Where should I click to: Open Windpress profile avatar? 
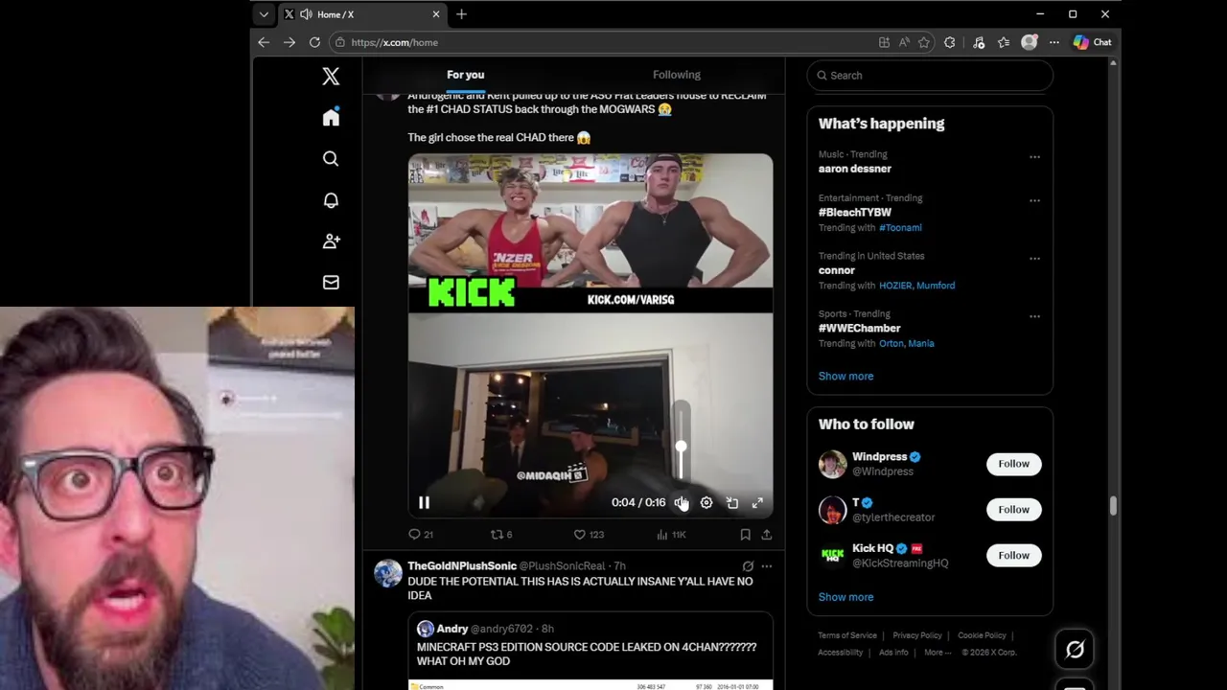[833, 464]
